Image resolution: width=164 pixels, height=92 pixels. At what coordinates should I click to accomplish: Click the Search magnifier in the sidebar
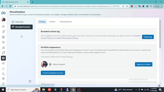3,74
